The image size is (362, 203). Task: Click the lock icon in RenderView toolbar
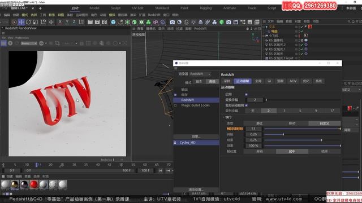[x=81, y=43]
